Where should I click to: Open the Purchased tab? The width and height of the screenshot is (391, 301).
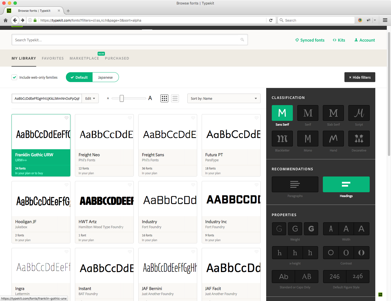pos(117,58)
